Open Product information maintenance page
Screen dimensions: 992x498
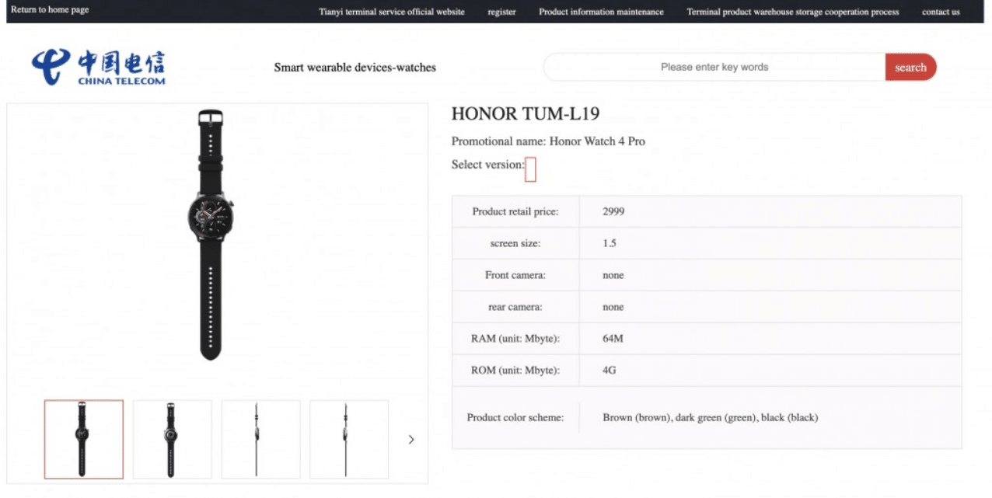tap(601, 12)
